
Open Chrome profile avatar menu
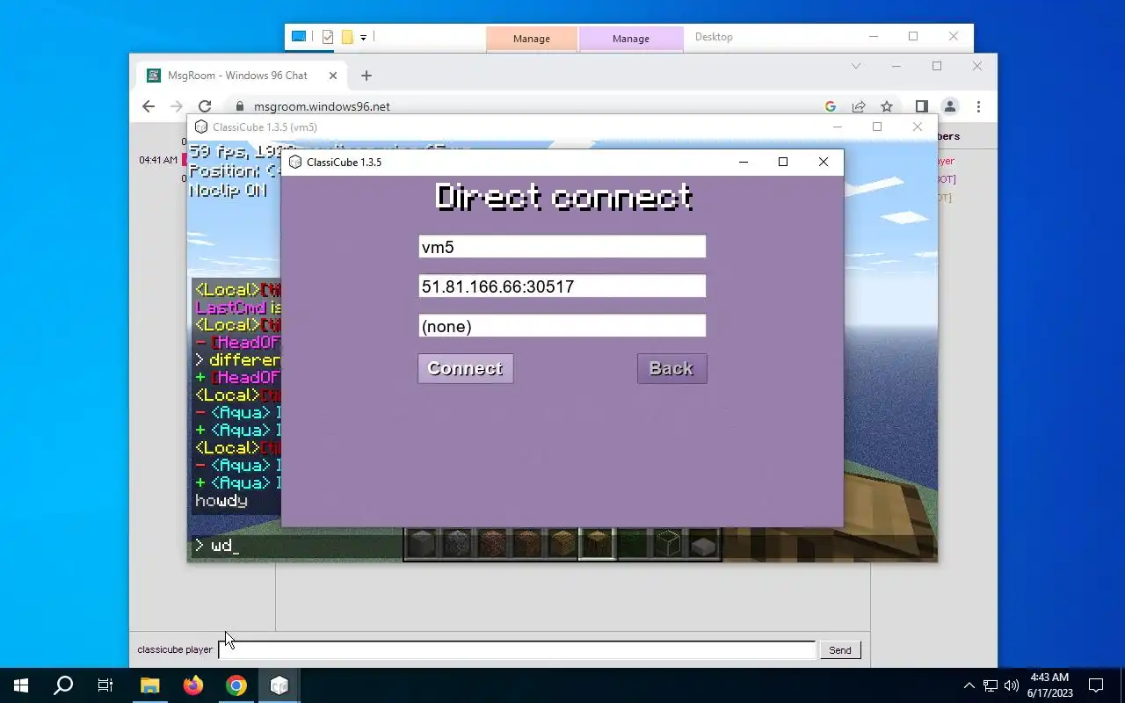(950, 106)
